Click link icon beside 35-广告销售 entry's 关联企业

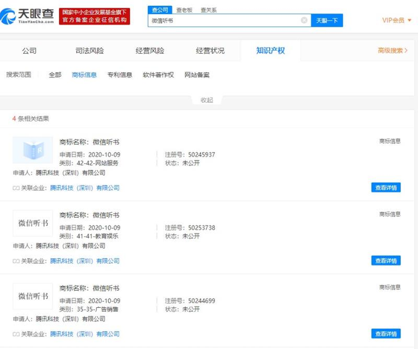(16, 334)
